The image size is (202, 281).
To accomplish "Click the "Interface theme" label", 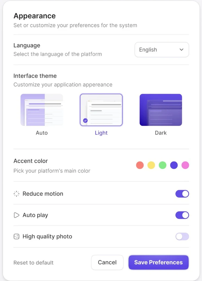I will click(x=35, y=76).
